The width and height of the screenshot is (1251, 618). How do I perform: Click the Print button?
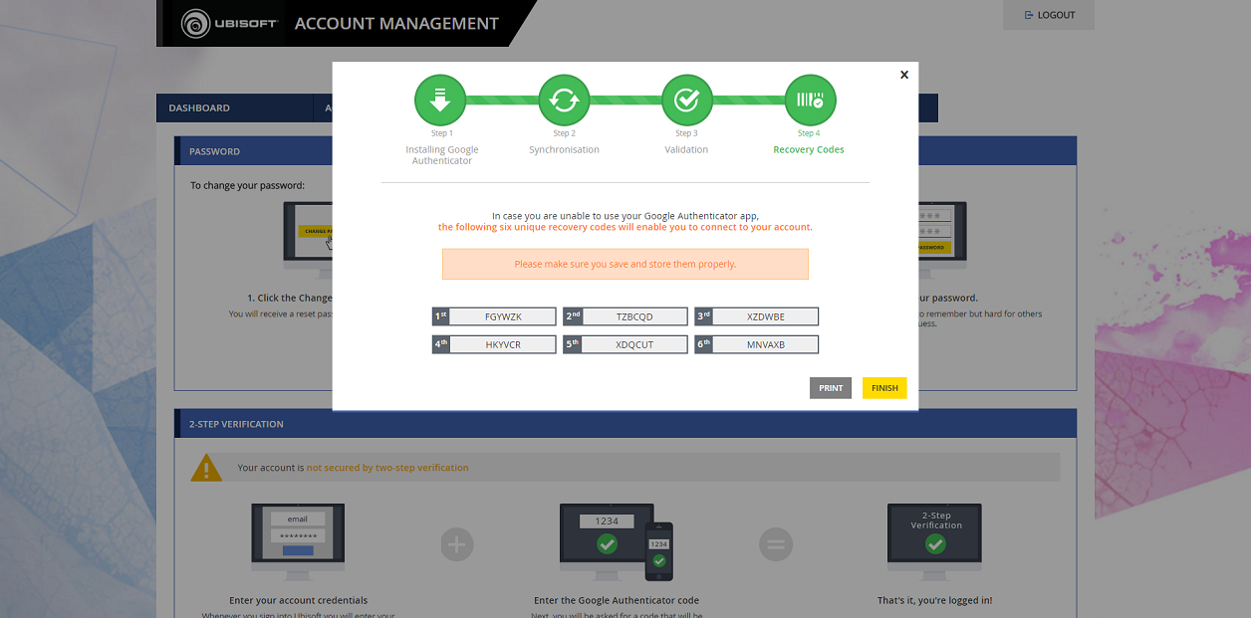831,388
